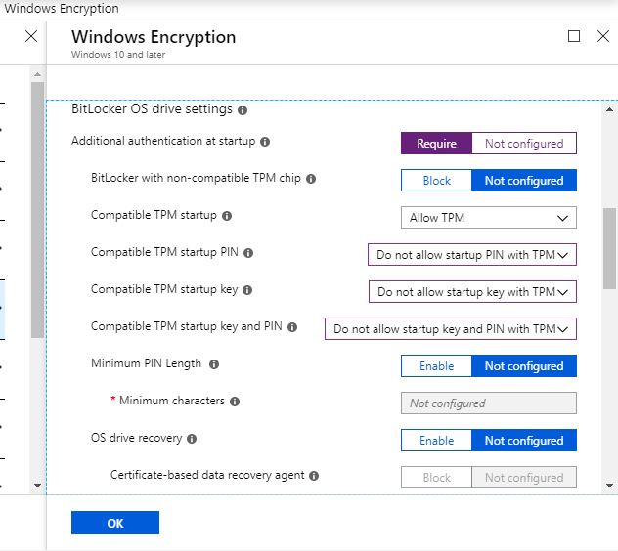Click info icon for non-compatible TPM chip
The width and height of the screenshot is (618, 551).
pyautogui.click(x=311, y=179)
